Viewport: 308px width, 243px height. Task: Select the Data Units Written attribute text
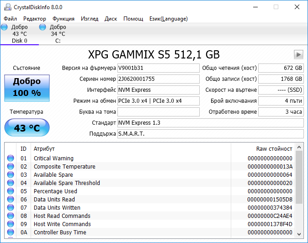tap(57, 208)
